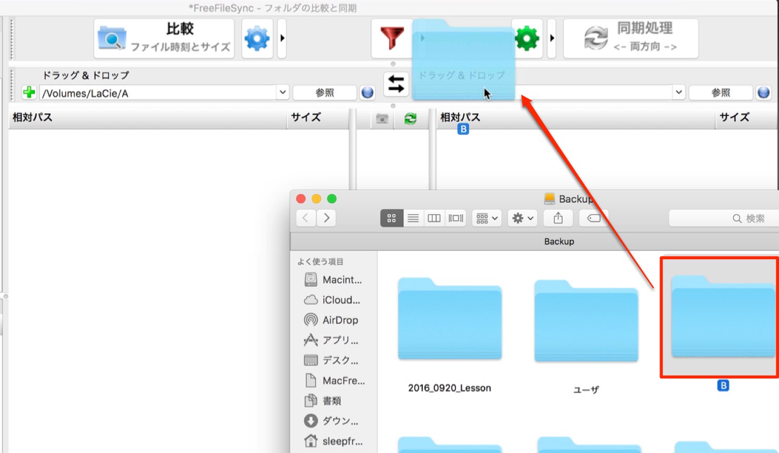
Task: Open left folder path history dropdown
Action: click(283, 93)
